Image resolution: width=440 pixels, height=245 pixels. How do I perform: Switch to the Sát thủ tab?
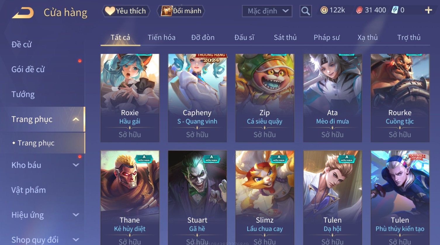point(285,37)
